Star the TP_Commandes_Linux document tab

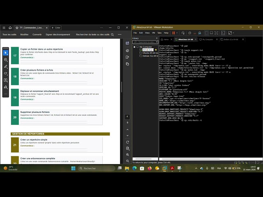click(x=17, y=28)
